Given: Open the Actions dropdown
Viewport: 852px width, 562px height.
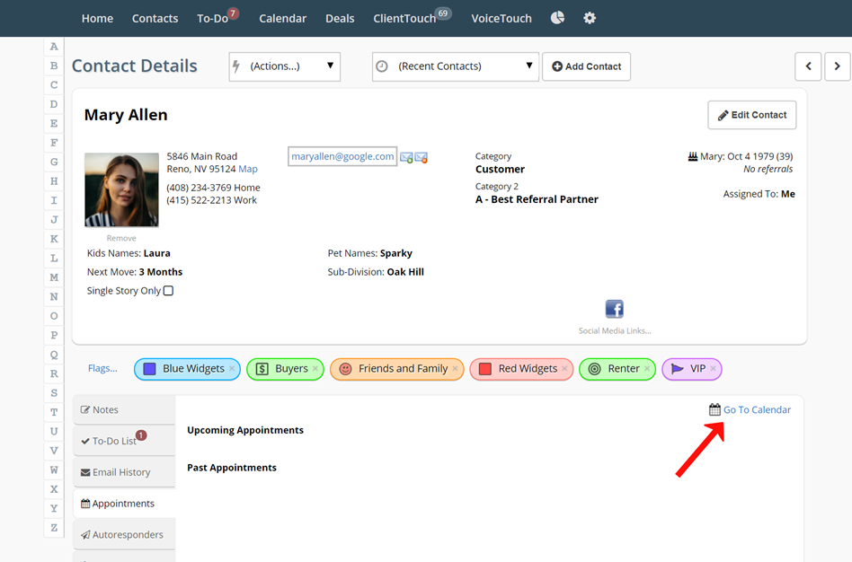Looking at the screenshot, I should tap(285, 66).
